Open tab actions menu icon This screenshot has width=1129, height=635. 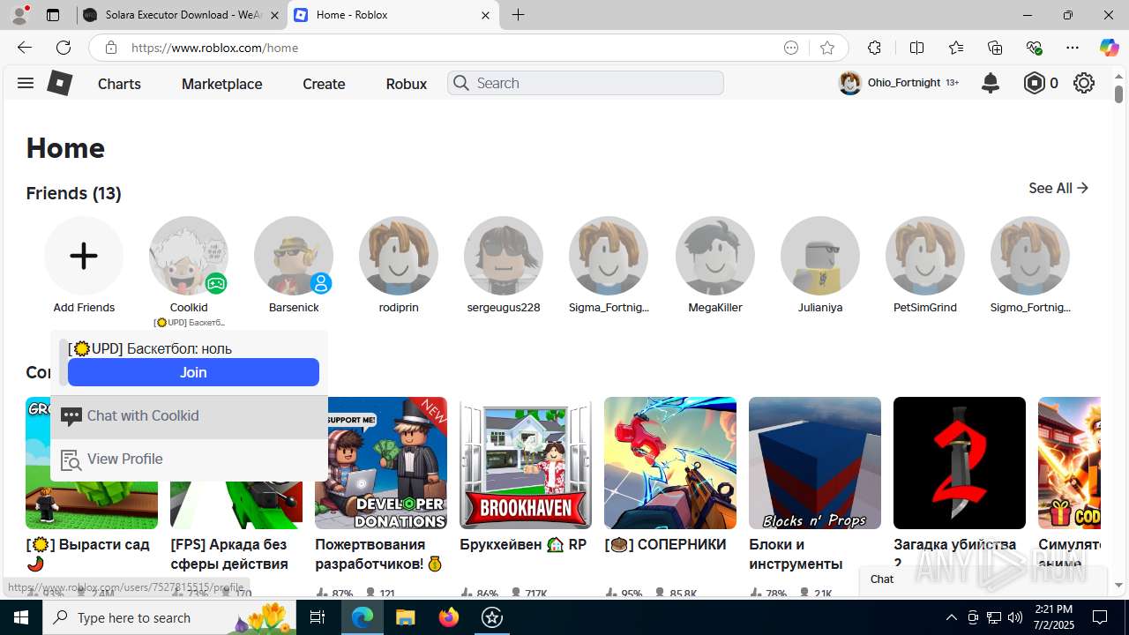[x=53, y=15]
